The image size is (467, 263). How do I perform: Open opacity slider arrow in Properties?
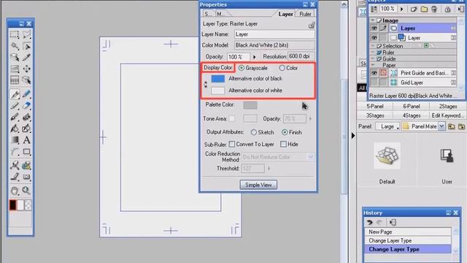(x=255, y=57)
